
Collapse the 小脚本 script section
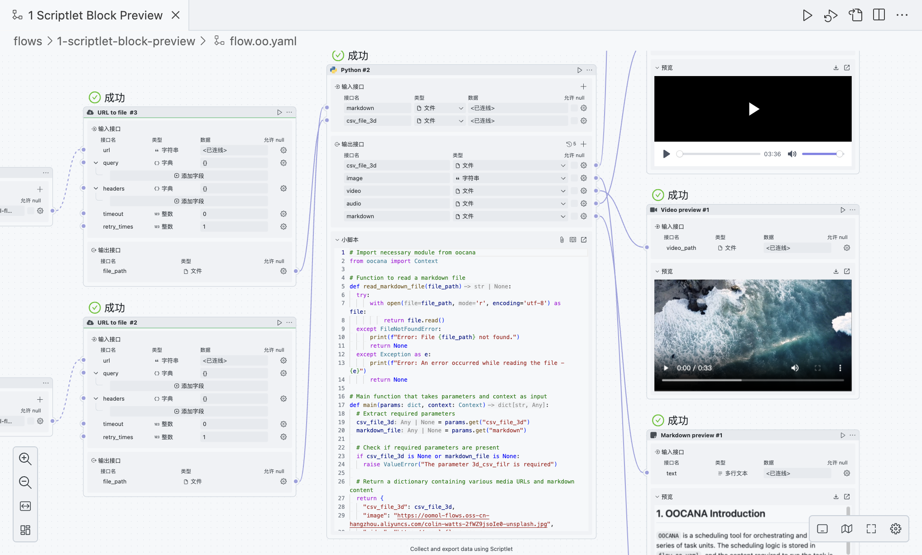[x=337, y=239]
